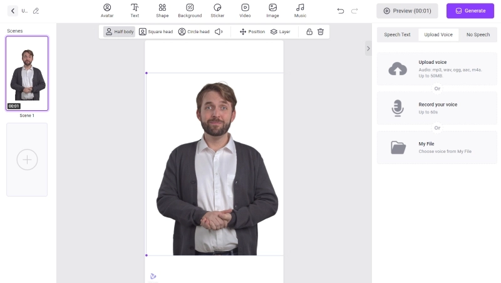Toggle the lock icon for avatar
This screenshot has width=501, height=283.
309,31
